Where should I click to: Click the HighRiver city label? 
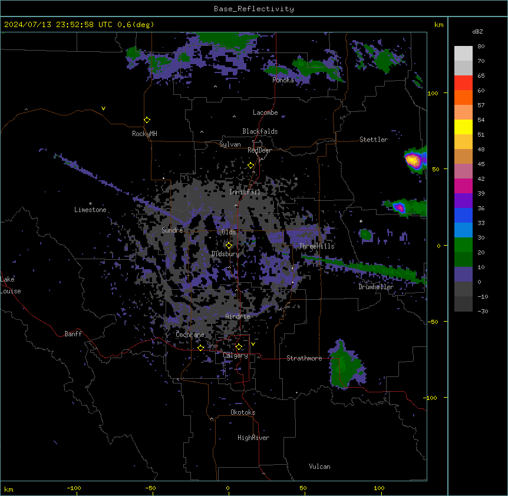click(253, 438)
